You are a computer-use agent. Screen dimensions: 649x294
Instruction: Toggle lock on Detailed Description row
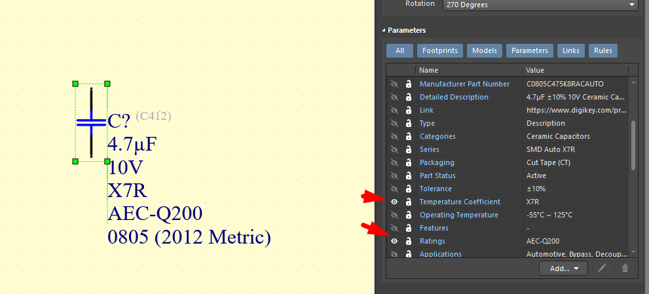pos(409,98)
